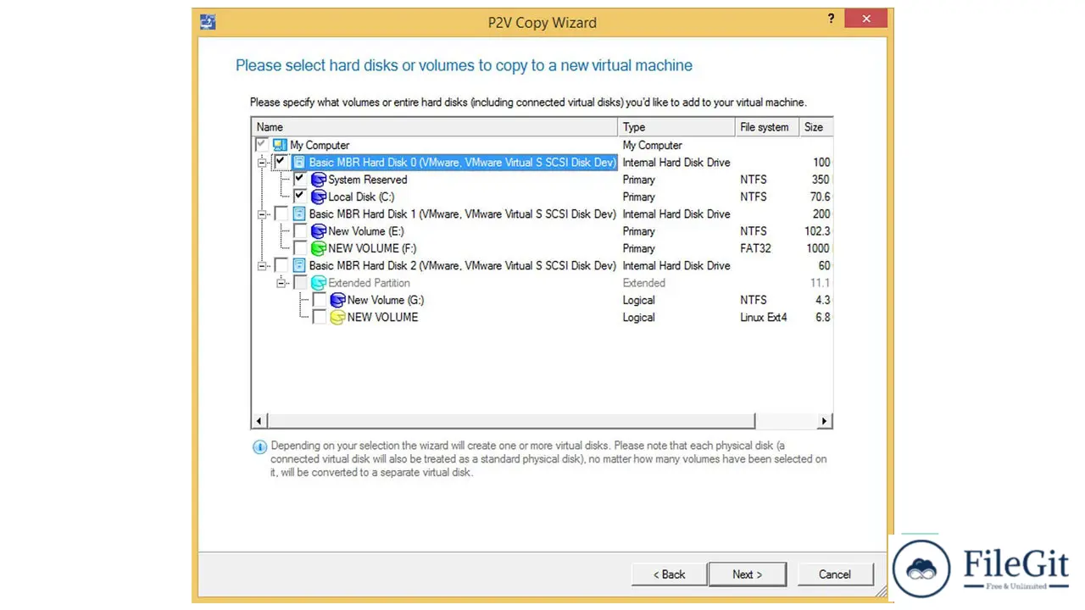Click the Hard Disk 0 drive icon
Image resolution: width=1085 pixels, height=610 pixels.
(x=299, y=162)
